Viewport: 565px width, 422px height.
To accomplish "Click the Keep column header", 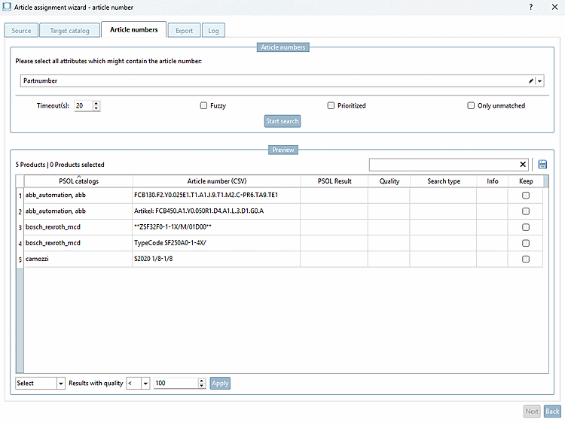I will click(x=526, y=181).
